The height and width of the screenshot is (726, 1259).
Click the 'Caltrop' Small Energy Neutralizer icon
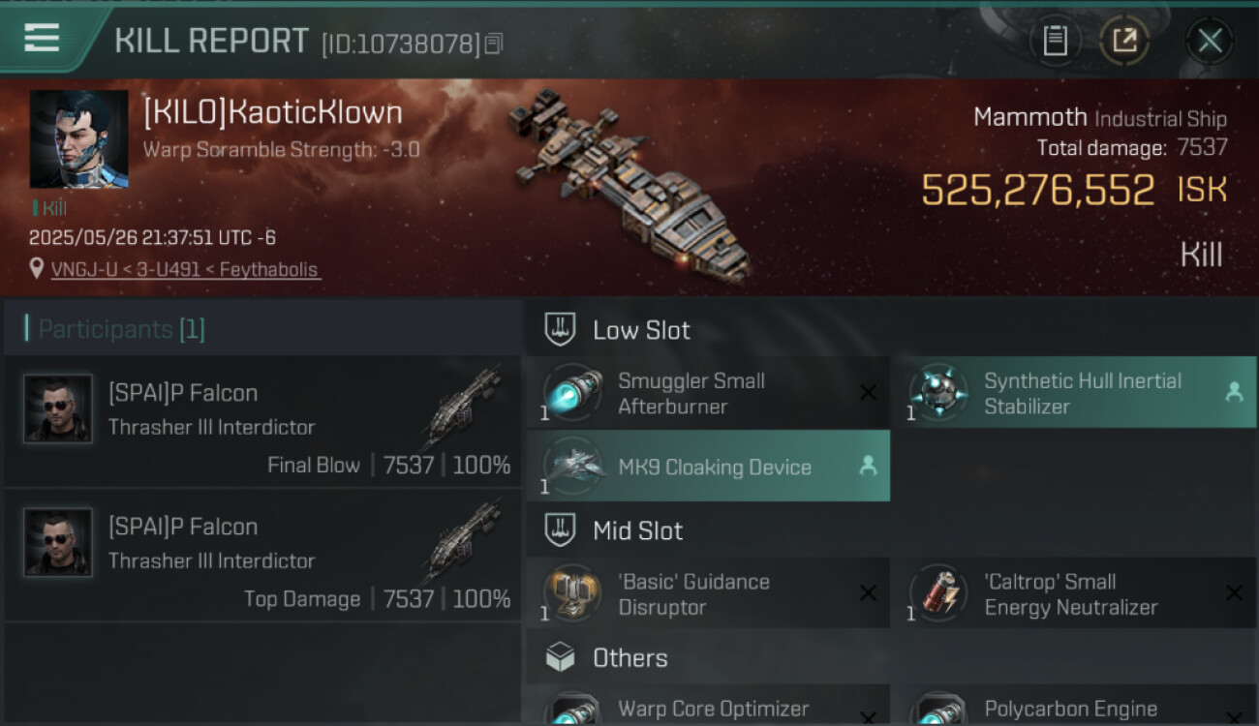pos(937,593)
